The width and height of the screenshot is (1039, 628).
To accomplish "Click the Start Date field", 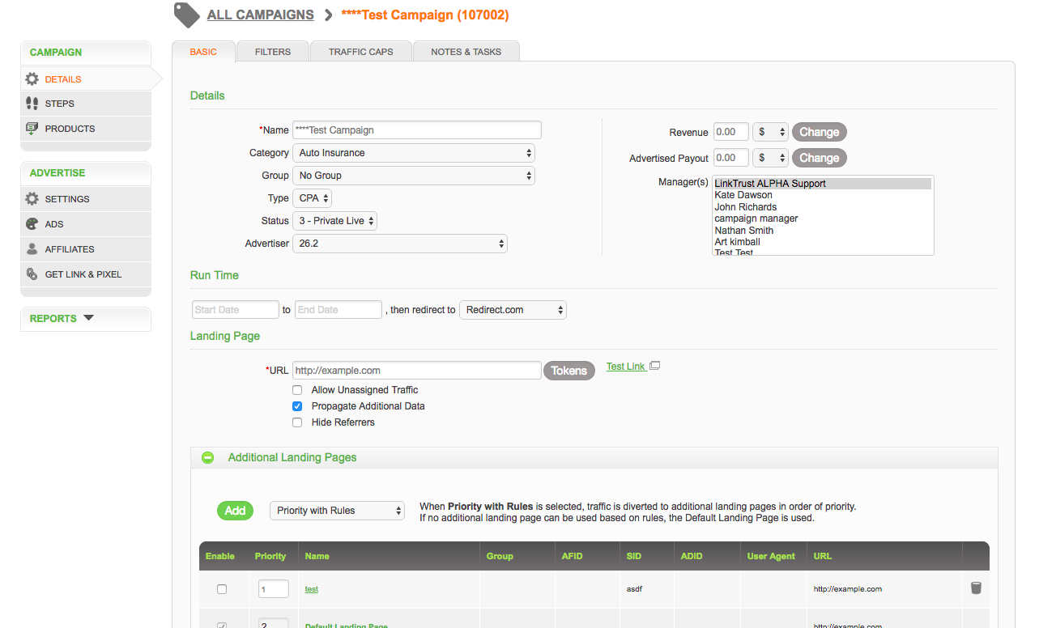I will [236, 310].
